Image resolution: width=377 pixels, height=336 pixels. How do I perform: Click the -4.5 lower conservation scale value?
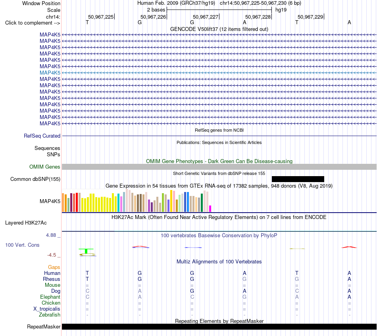point(52,255)
